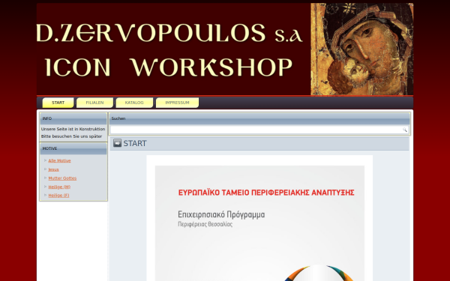Open the FILIALEN navigation tab
The image size is (450, 281).
coord(94,103)
